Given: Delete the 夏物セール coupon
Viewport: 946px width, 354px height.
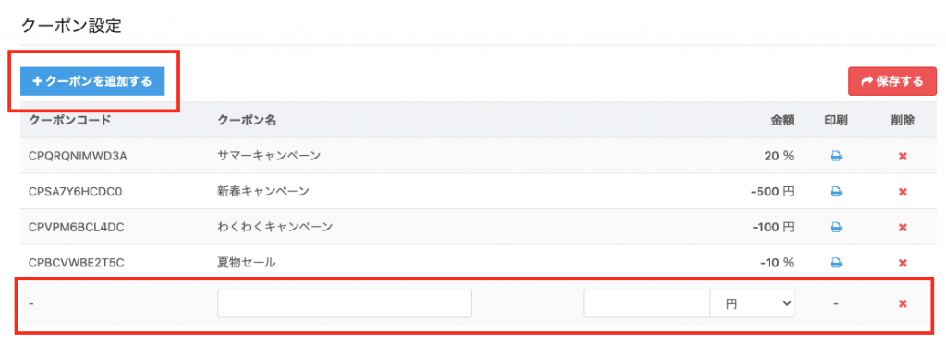Looking at the screenshot, I should 903,263.
